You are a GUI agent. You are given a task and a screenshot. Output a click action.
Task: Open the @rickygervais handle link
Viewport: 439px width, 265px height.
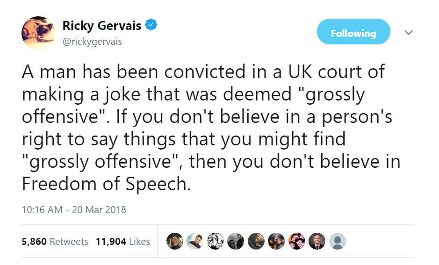(92, 42)
